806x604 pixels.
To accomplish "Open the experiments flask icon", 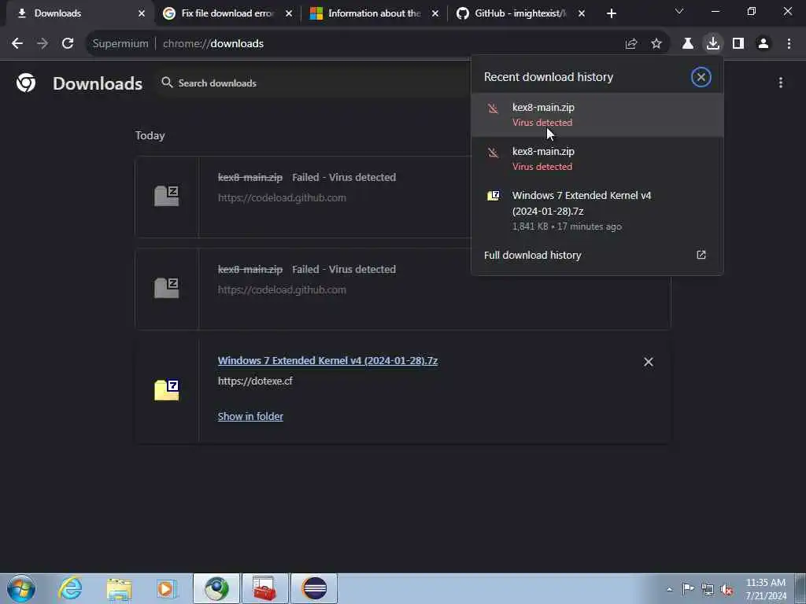I will pos(688,44).
